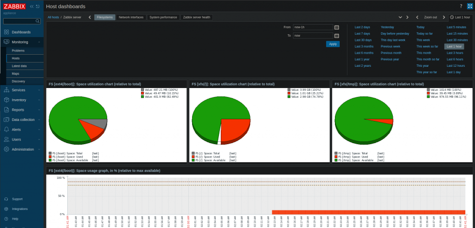Click the Zabbix logo
475x228 pixels.
click(x=14, y=6)
